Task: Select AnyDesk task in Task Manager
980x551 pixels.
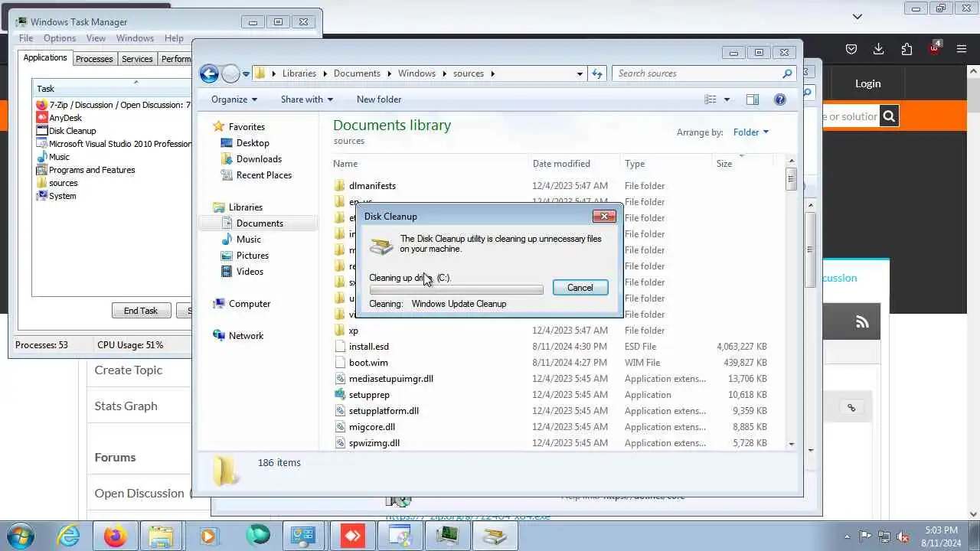Action: 65,118
